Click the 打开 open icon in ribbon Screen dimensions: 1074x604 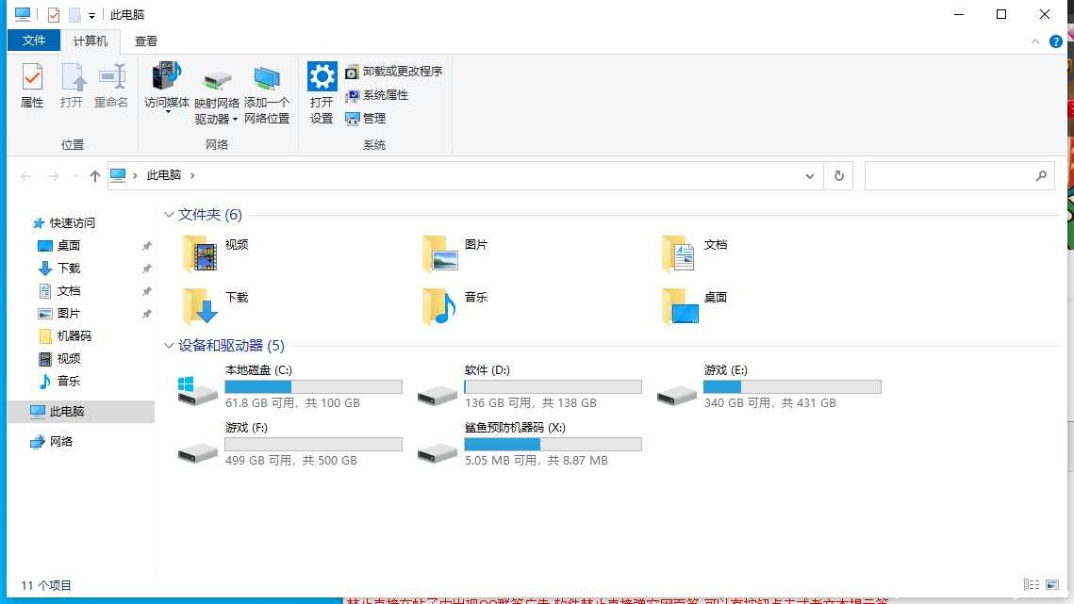click(x=72, y=77)
